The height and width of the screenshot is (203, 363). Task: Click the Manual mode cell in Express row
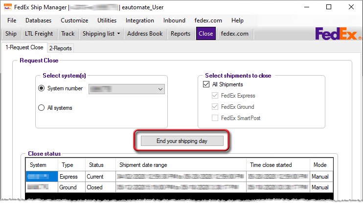click(x=321, y=177)
